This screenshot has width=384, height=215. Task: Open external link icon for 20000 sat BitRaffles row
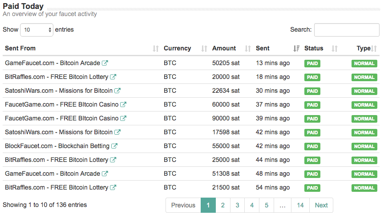click(113, 77)
